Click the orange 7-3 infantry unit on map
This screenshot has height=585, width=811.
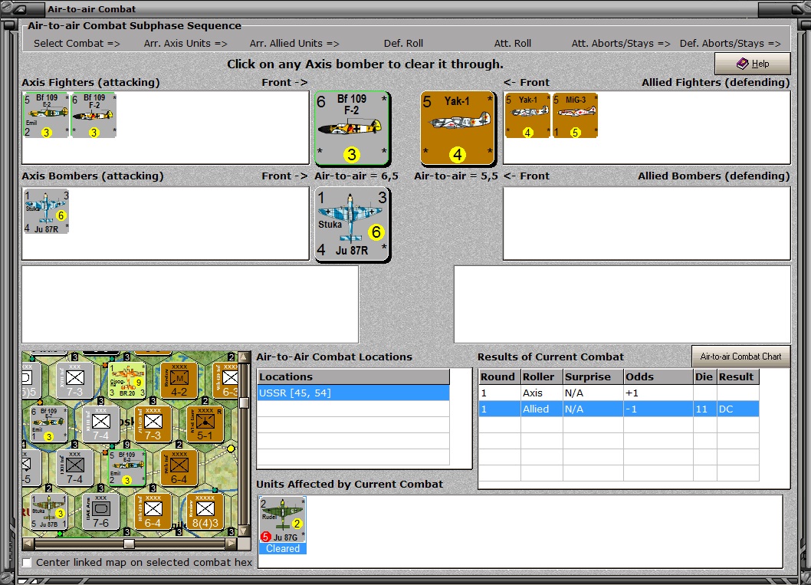[x=153, y=424]
